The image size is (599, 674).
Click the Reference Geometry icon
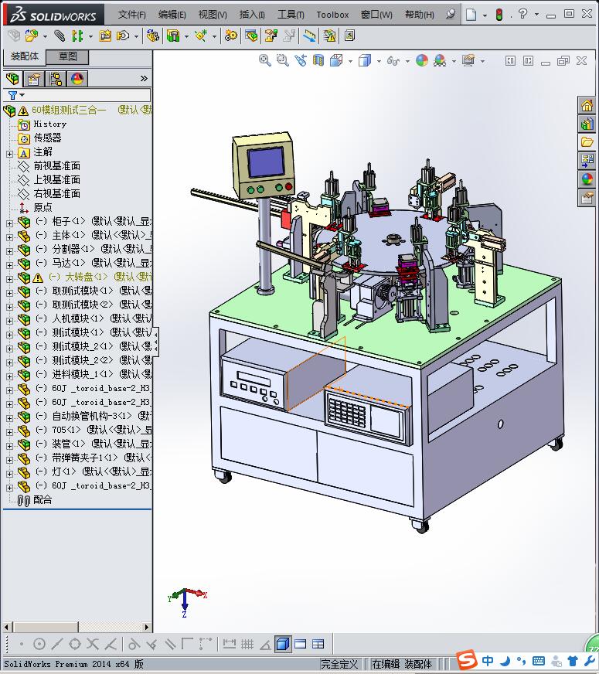(x=201, y=36)
